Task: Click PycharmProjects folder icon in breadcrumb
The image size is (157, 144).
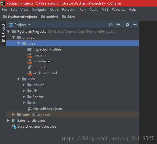Action: click(5, 17)
